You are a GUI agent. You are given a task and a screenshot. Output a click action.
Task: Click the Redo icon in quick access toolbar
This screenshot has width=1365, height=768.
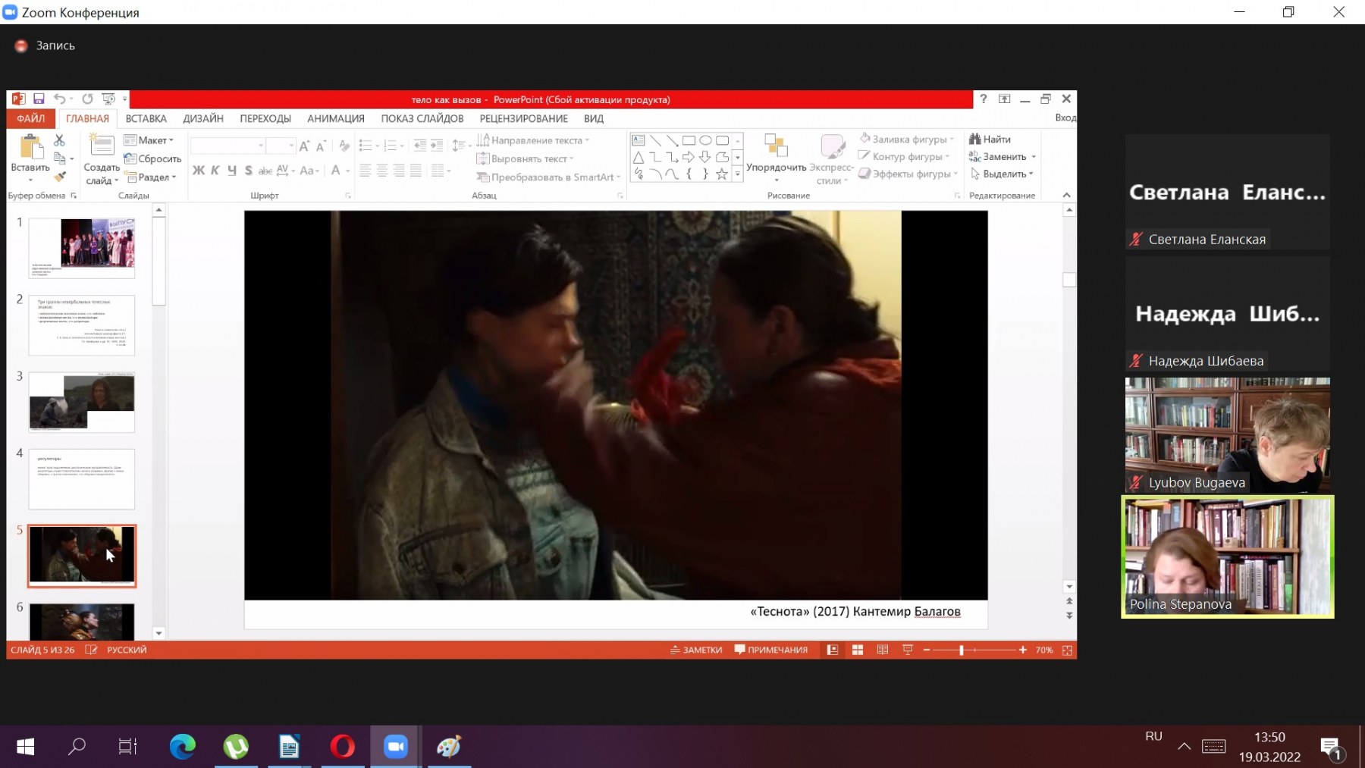(x=87, y=99)
